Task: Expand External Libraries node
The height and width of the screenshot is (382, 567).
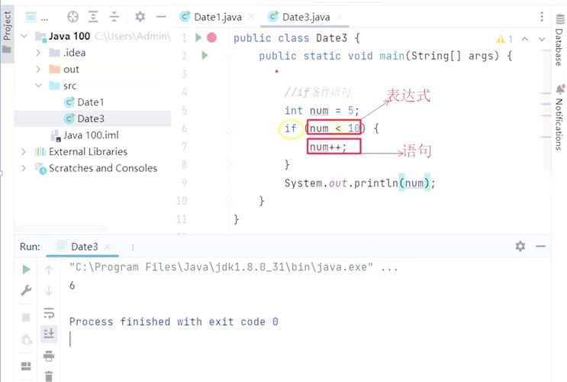Action: click(x=24, y=151)
